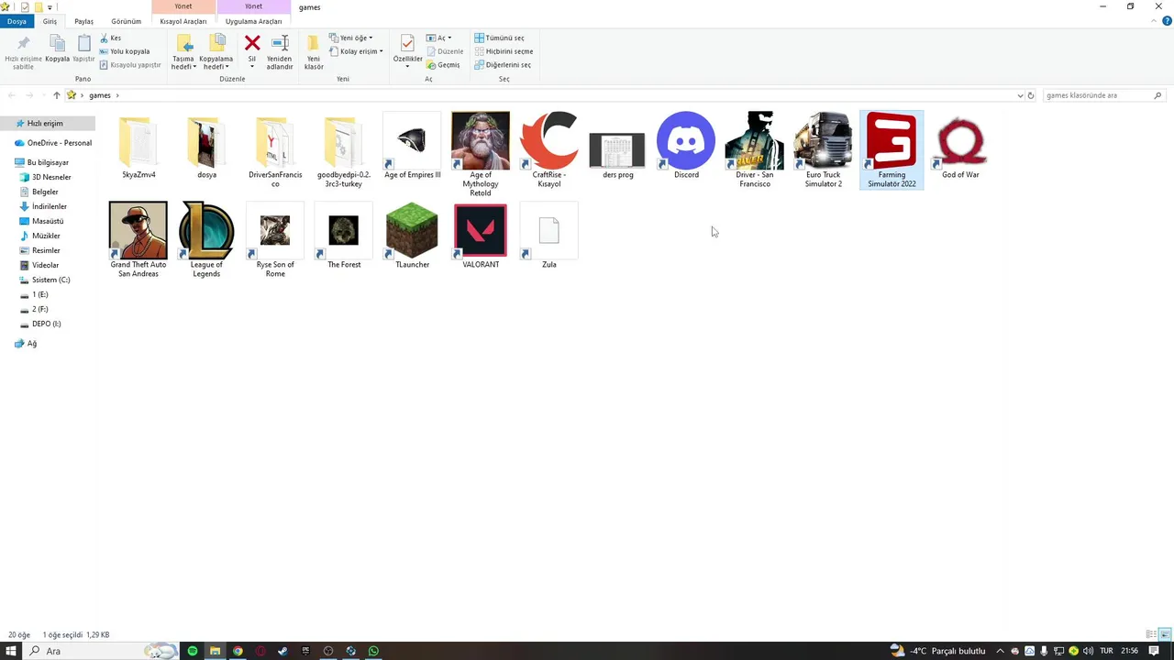
Task: Open the Kısayol Araçları tab
Action: pos(183,21)
